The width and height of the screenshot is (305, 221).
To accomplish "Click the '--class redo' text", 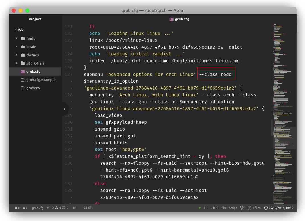I will tap(215, 75).
